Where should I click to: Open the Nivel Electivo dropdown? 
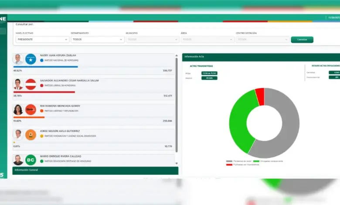42,39
